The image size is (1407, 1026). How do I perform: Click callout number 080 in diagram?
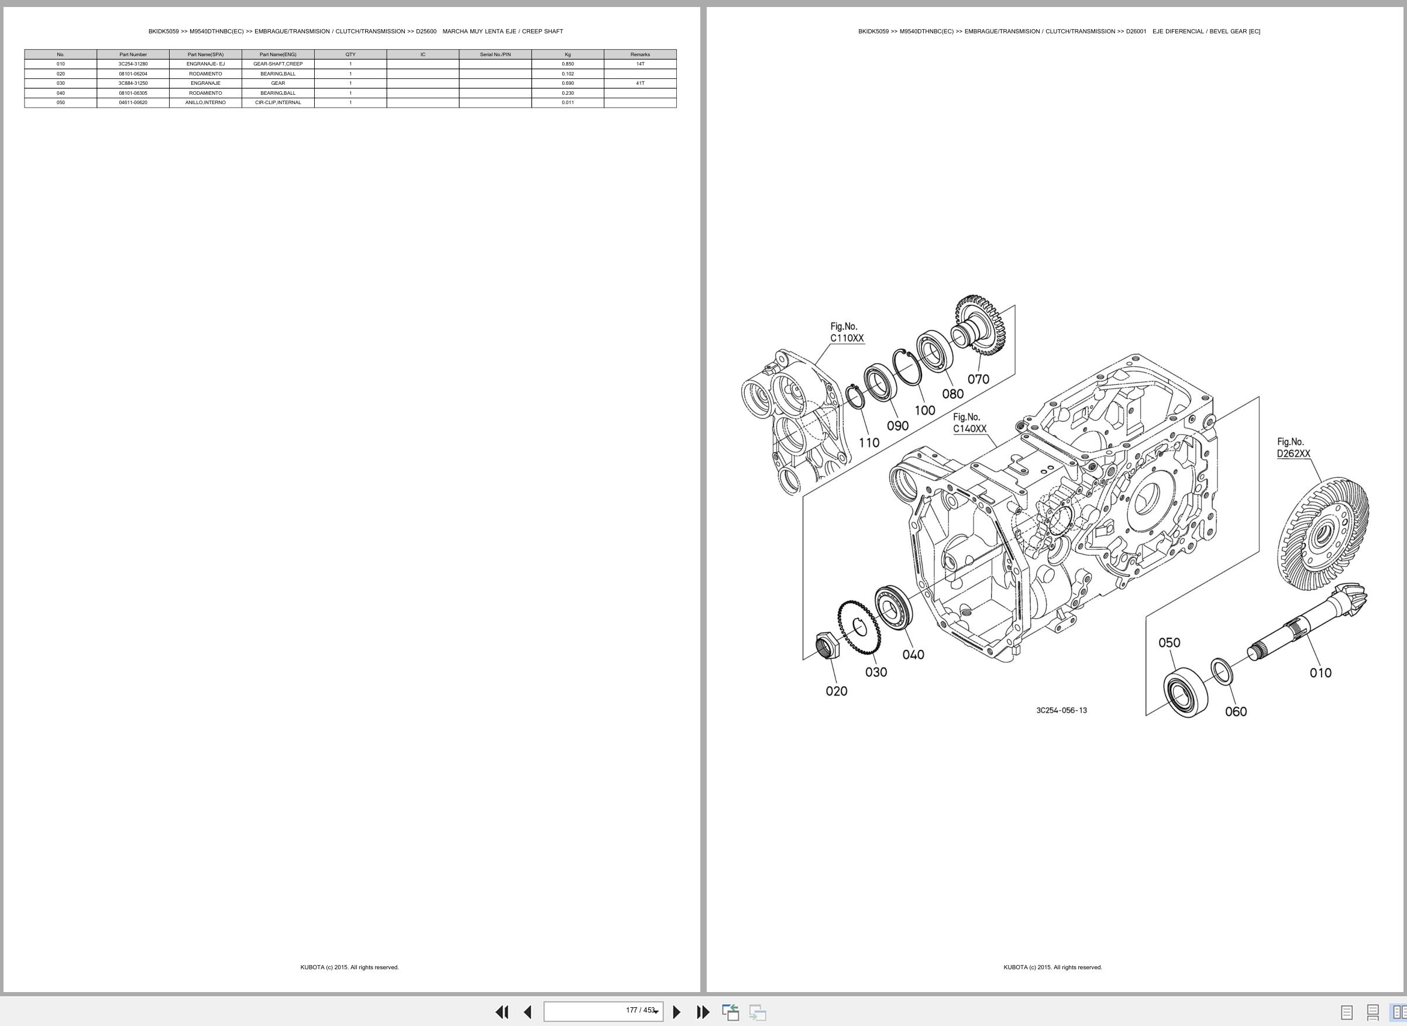coord(952,394)
